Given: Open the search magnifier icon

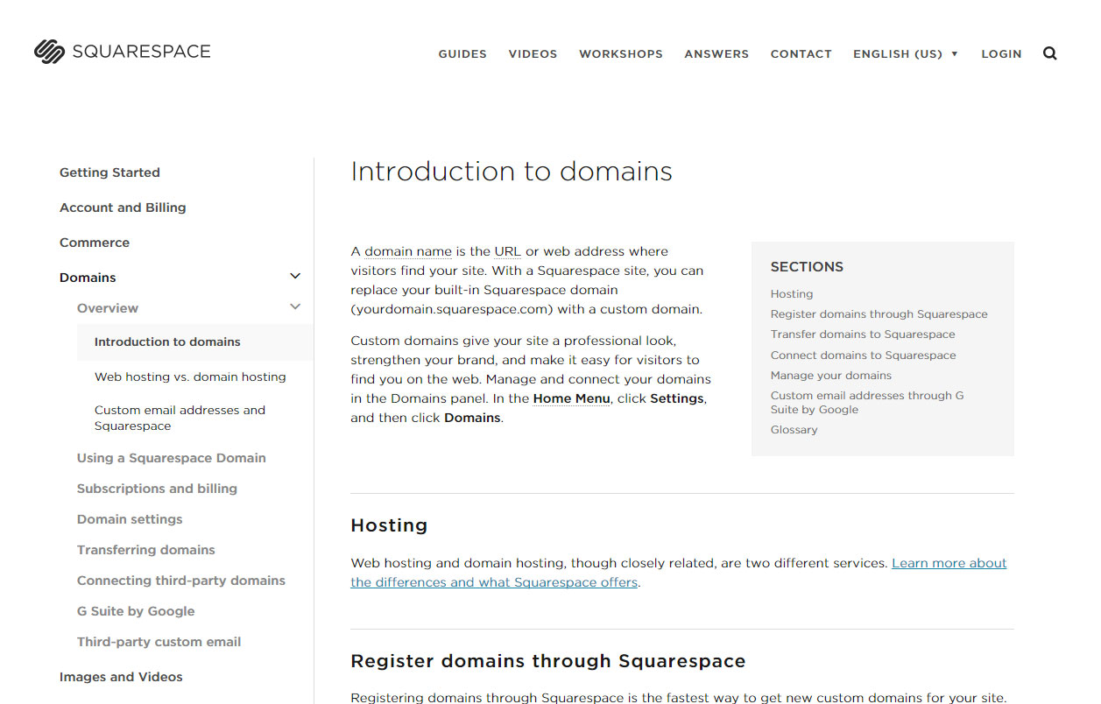Looking at the screenshot, I should click(x=1050, y=53).
